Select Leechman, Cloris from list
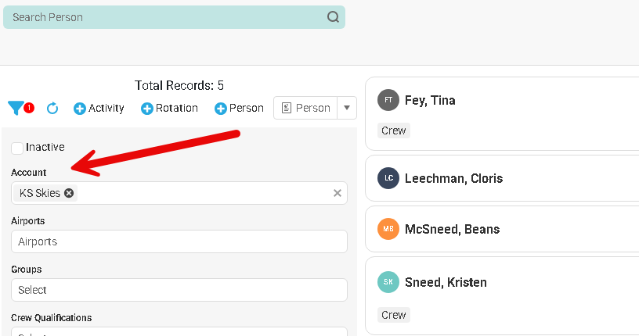The image size is (639, 336). 453,178
